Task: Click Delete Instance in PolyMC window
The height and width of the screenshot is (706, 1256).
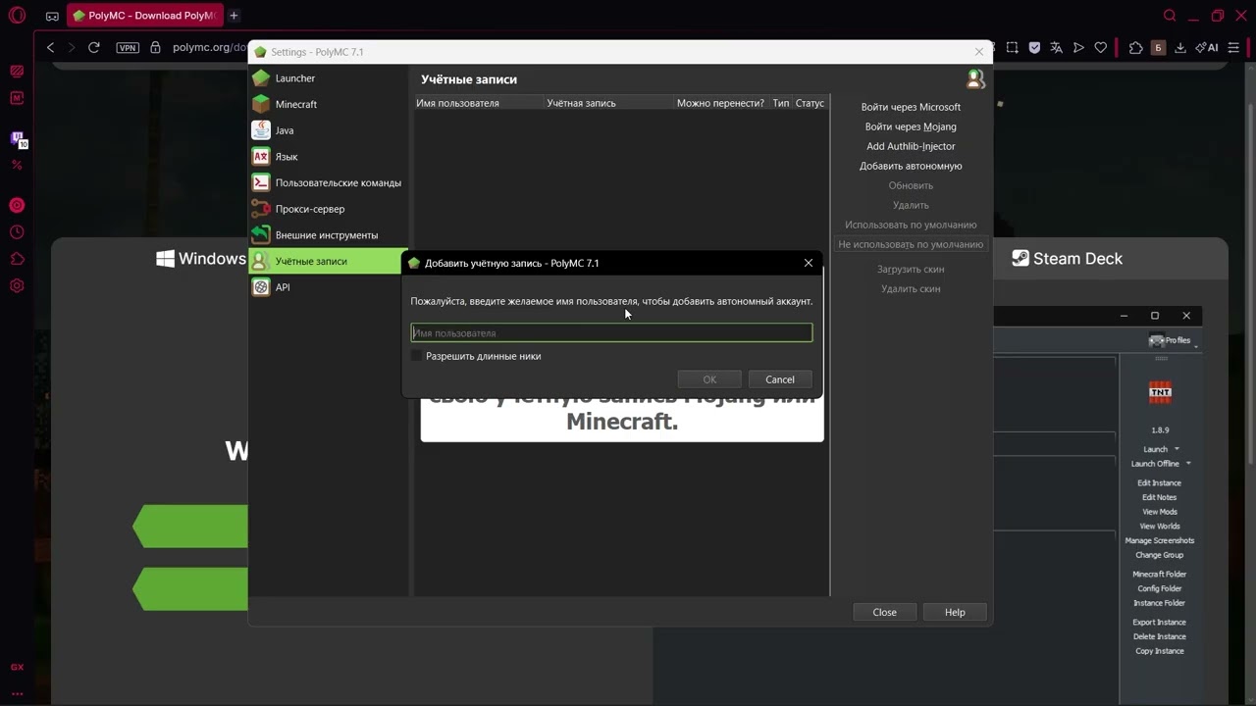Action: (x=1159, y=636)
